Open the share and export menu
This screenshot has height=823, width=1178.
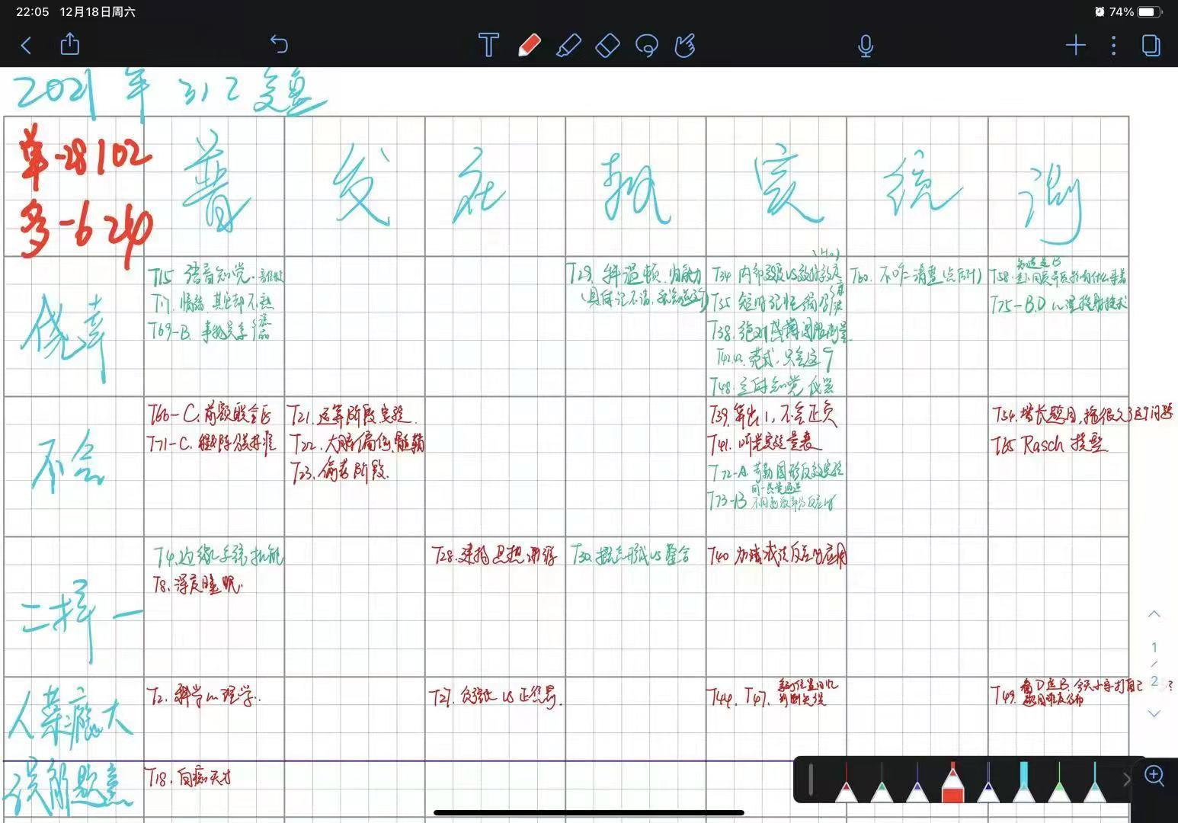point(69,44)
